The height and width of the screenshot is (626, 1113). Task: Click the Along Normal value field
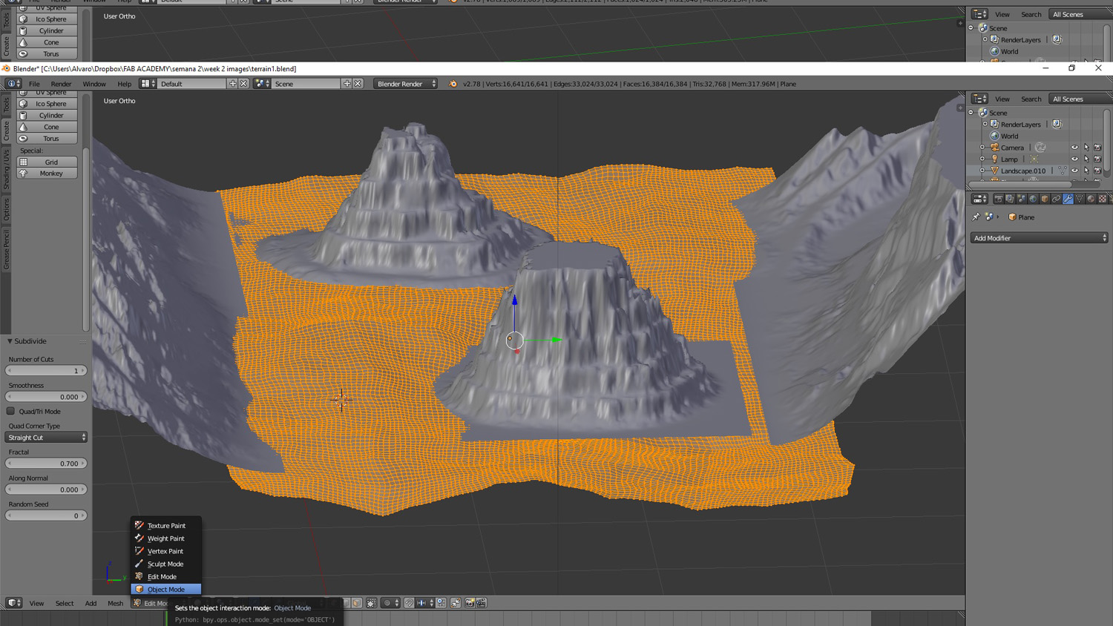46,490
